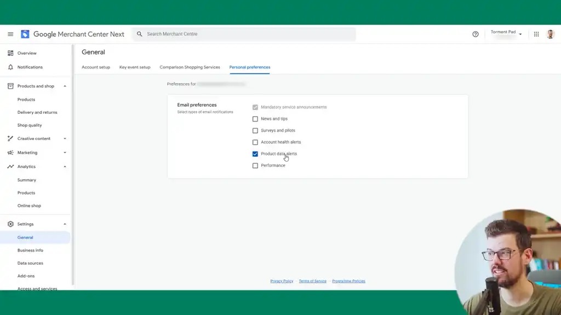
Task: View the Terms of Service
Action: coord(312,281)
